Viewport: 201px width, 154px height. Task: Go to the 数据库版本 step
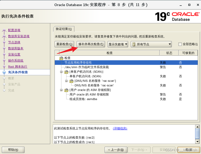16,48
